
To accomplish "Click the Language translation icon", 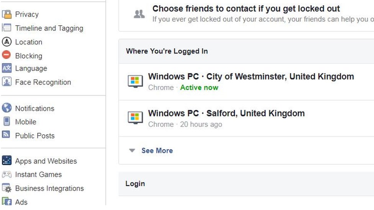I will (7, 68).
